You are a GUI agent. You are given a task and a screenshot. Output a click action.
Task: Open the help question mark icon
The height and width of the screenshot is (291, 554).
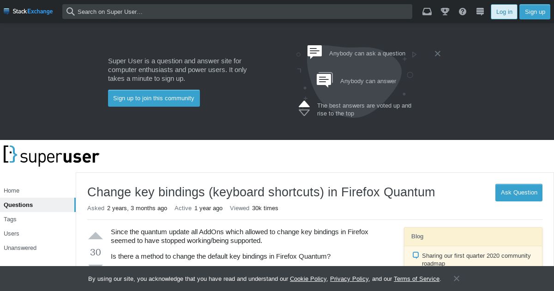click(463, 12)
